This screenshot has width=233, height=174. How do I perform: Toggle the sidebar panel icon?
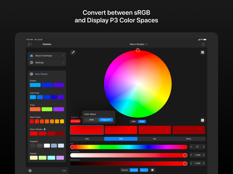30,44
